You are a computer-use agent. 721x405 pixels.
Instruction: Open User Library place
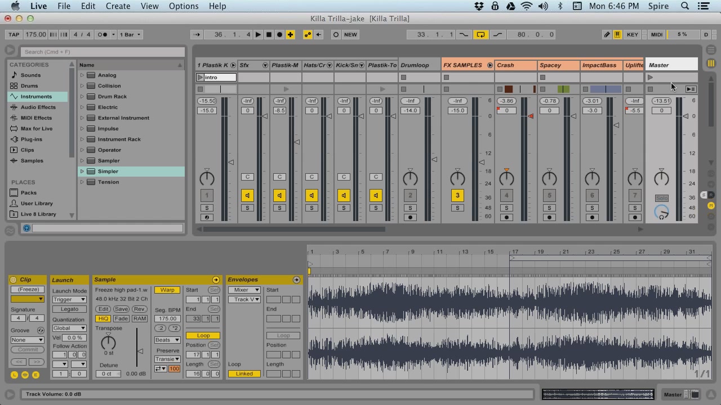(x=37, y=203)
